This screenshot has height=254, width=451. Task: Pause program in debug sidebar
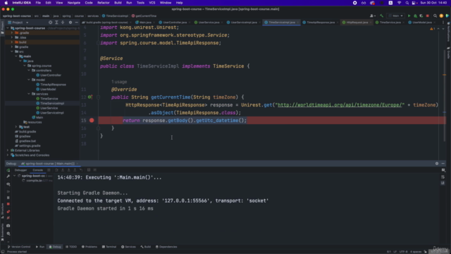(8, 198)
